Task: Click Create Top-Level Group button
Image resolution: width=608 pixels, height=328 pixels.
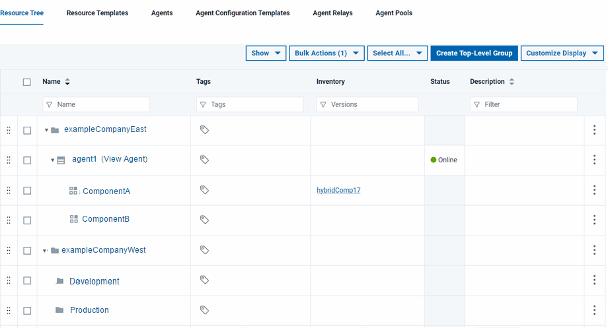Action: point(474,53)
